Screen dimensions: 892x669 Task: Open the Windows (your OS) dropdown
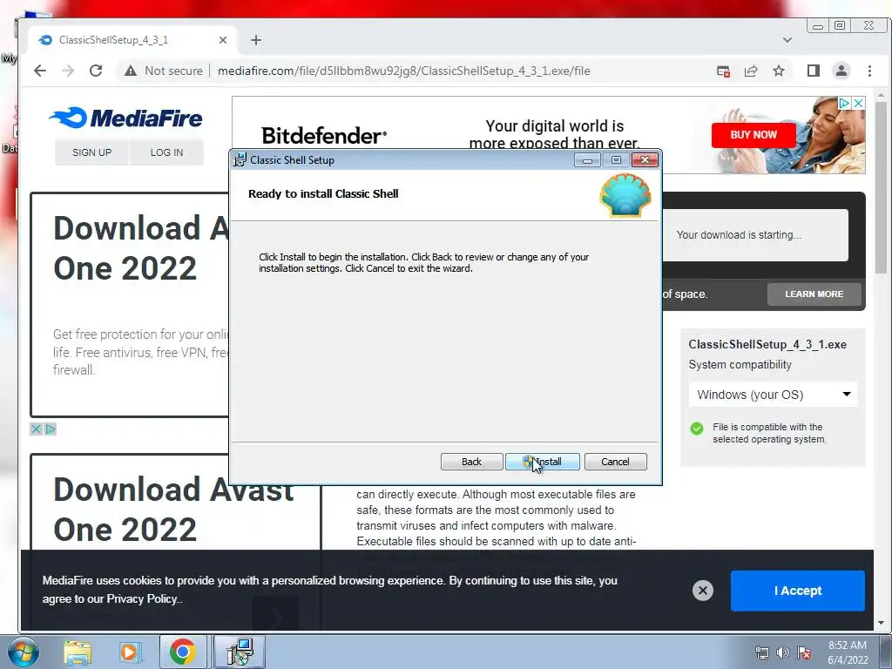(774, 395)
